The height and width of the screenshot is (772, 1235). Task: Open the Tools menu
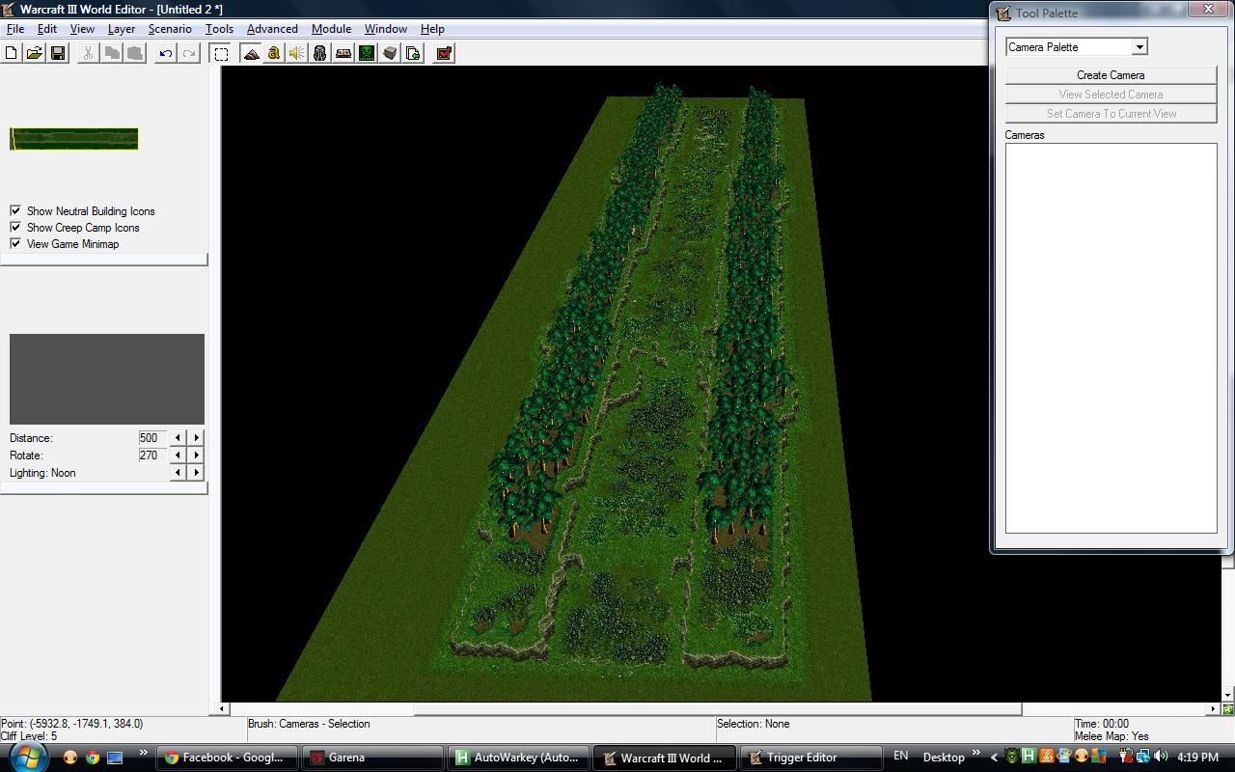(219, 29)
